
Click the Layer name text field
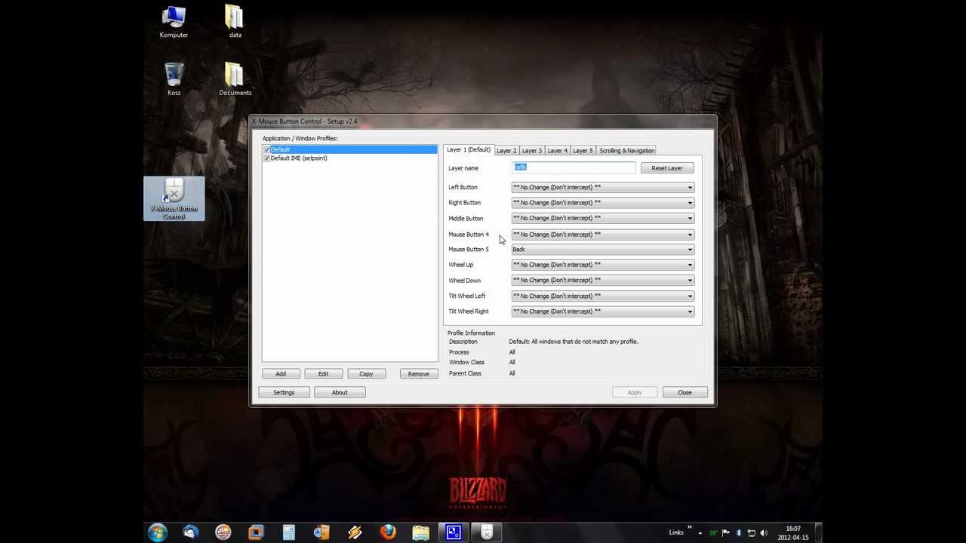click(574, 167)
